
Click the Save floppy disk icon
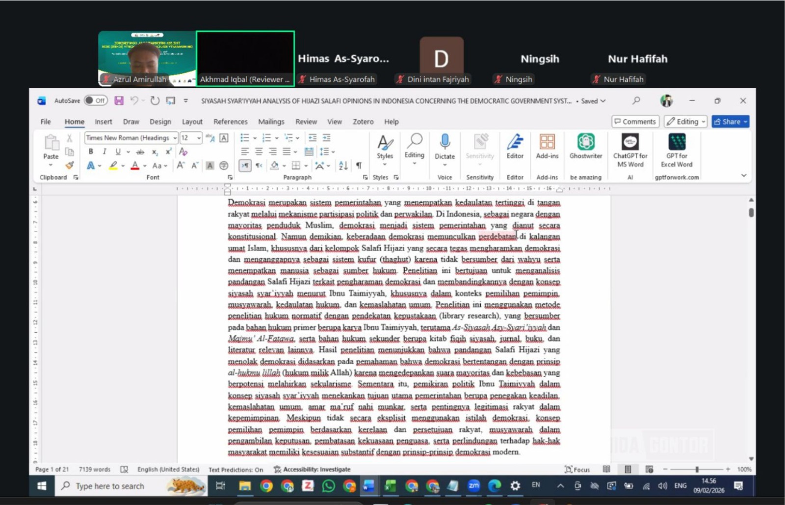(119, 101)
